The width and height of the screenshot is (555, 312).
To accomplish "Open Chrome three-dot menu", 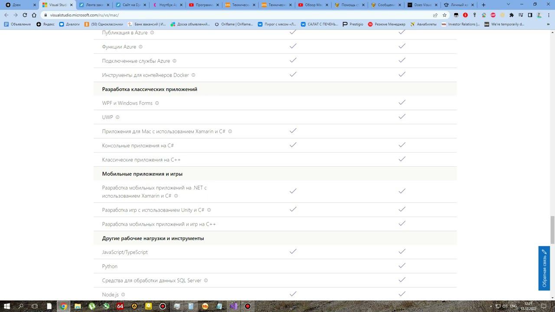I will 548,15.
